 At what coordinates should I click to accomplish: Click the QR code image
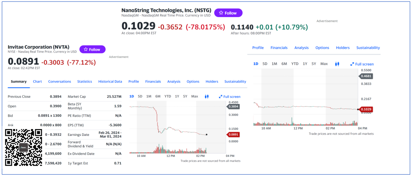(x=23, y=148)
